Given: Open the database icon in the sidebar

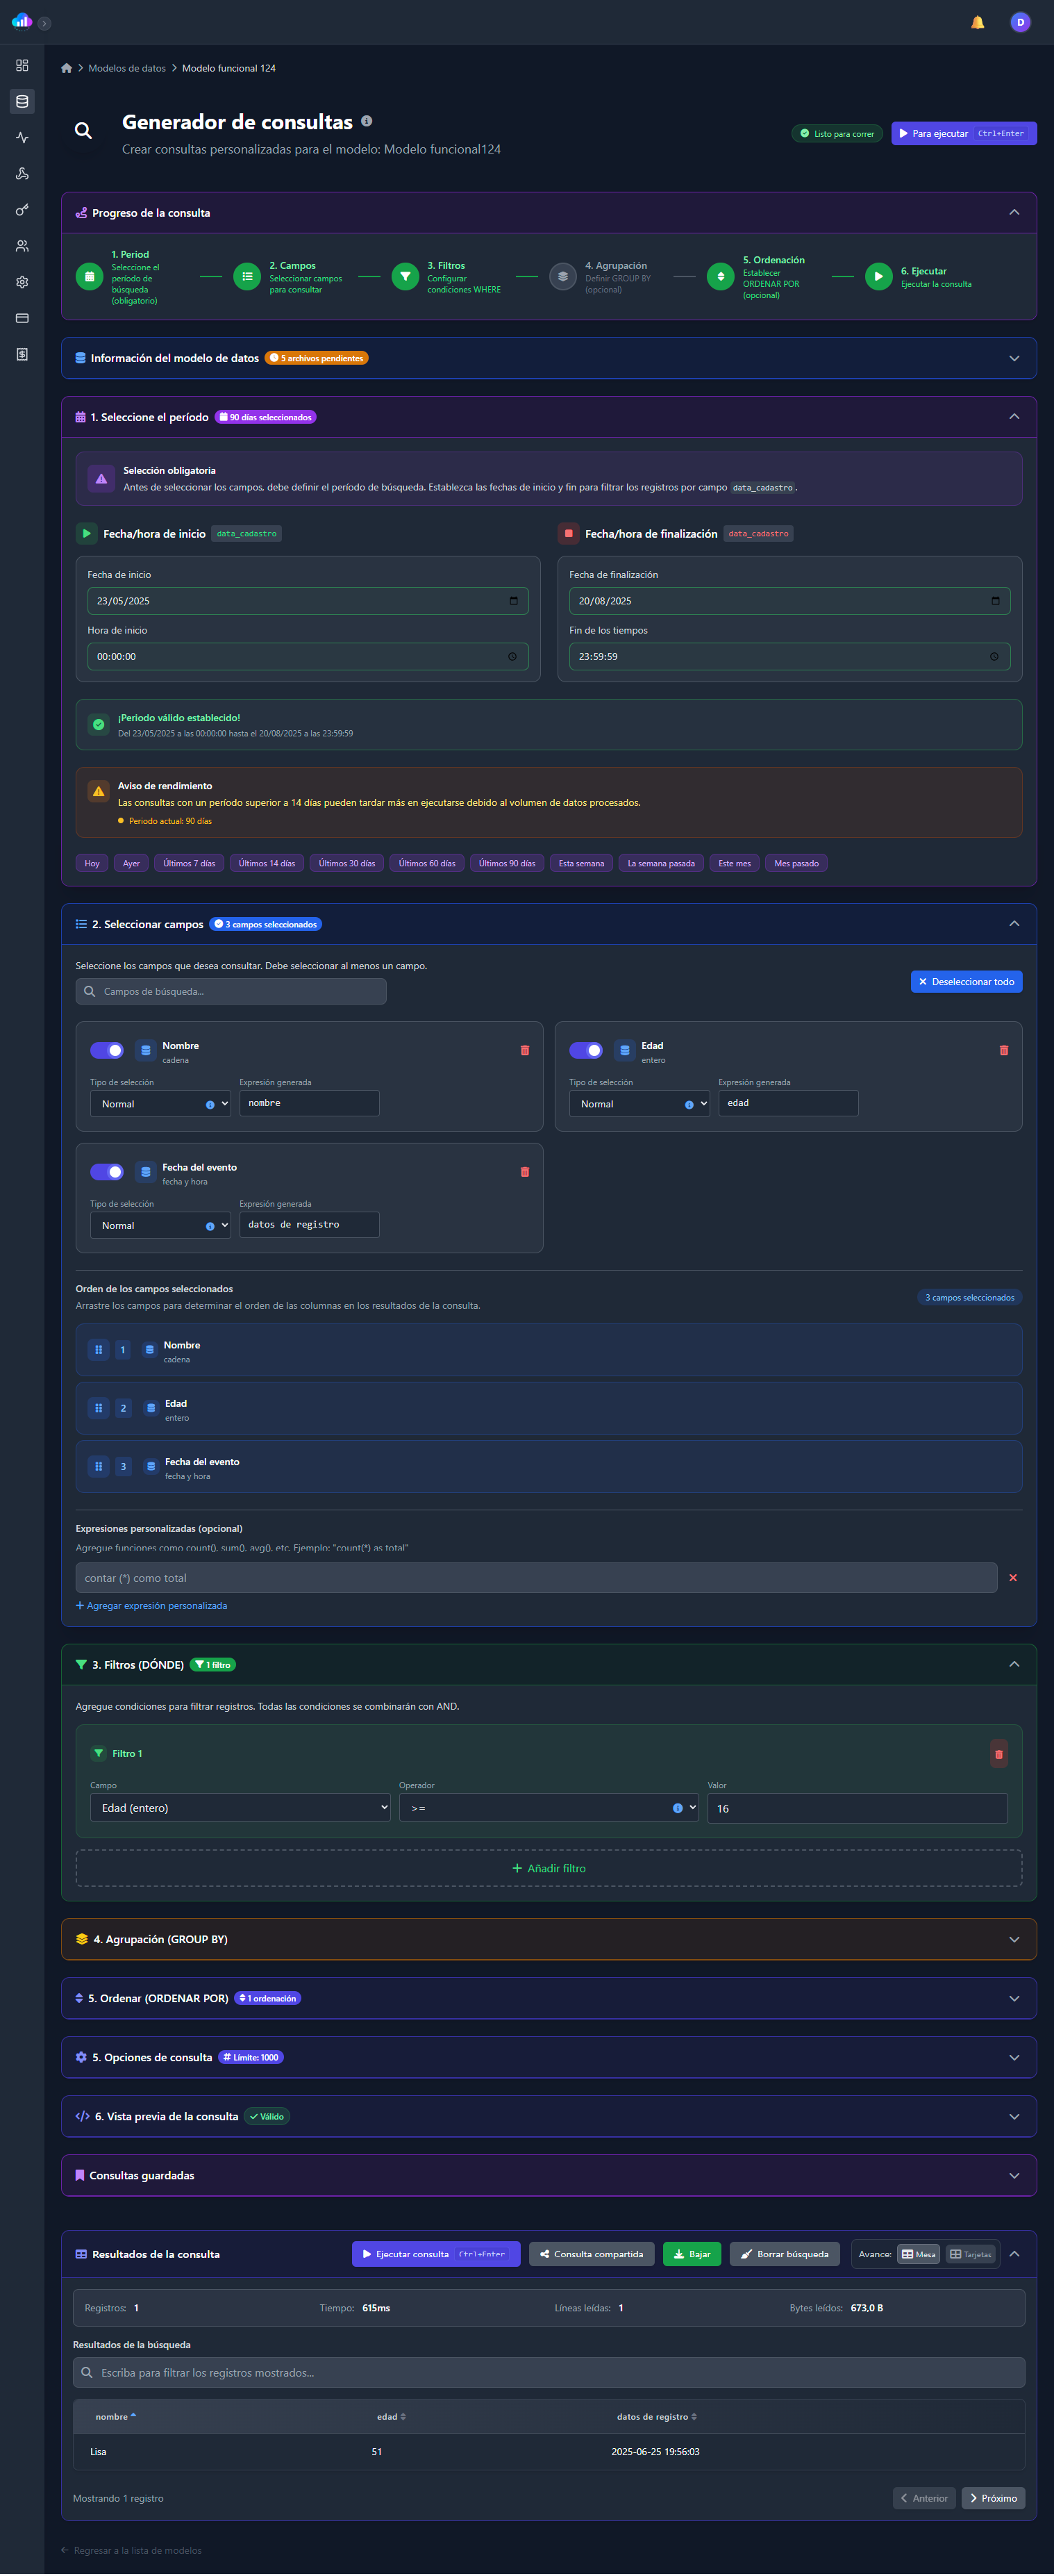Looking at the screenshot, I should pyautogui.click(x=22, y=102).
